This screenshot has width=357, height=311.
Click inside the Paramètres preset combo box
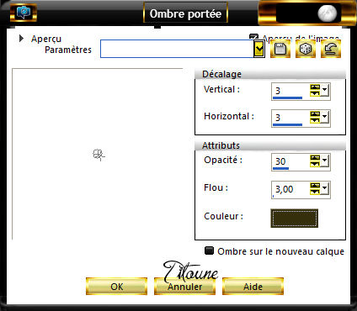click(177, 49)
